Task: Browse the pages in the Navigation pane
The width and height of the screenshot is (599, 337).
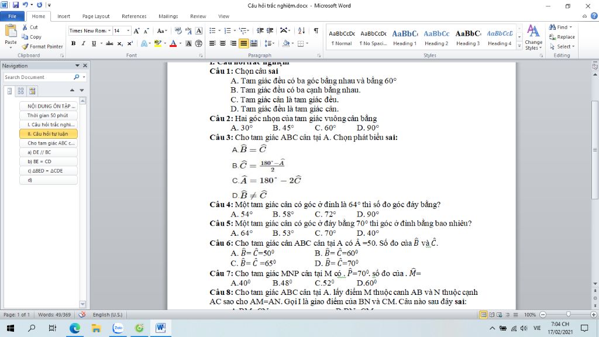Action: [20, 91]
